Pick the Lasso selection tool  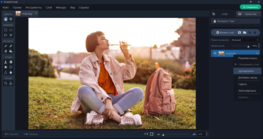[x=6, y=35]
